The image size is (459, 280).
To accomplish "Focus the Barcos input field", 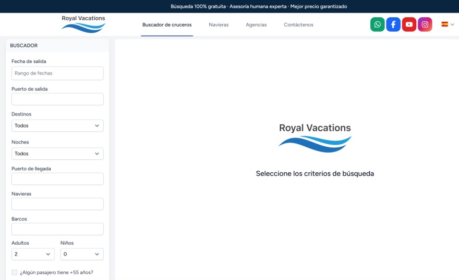I will 57,229.
